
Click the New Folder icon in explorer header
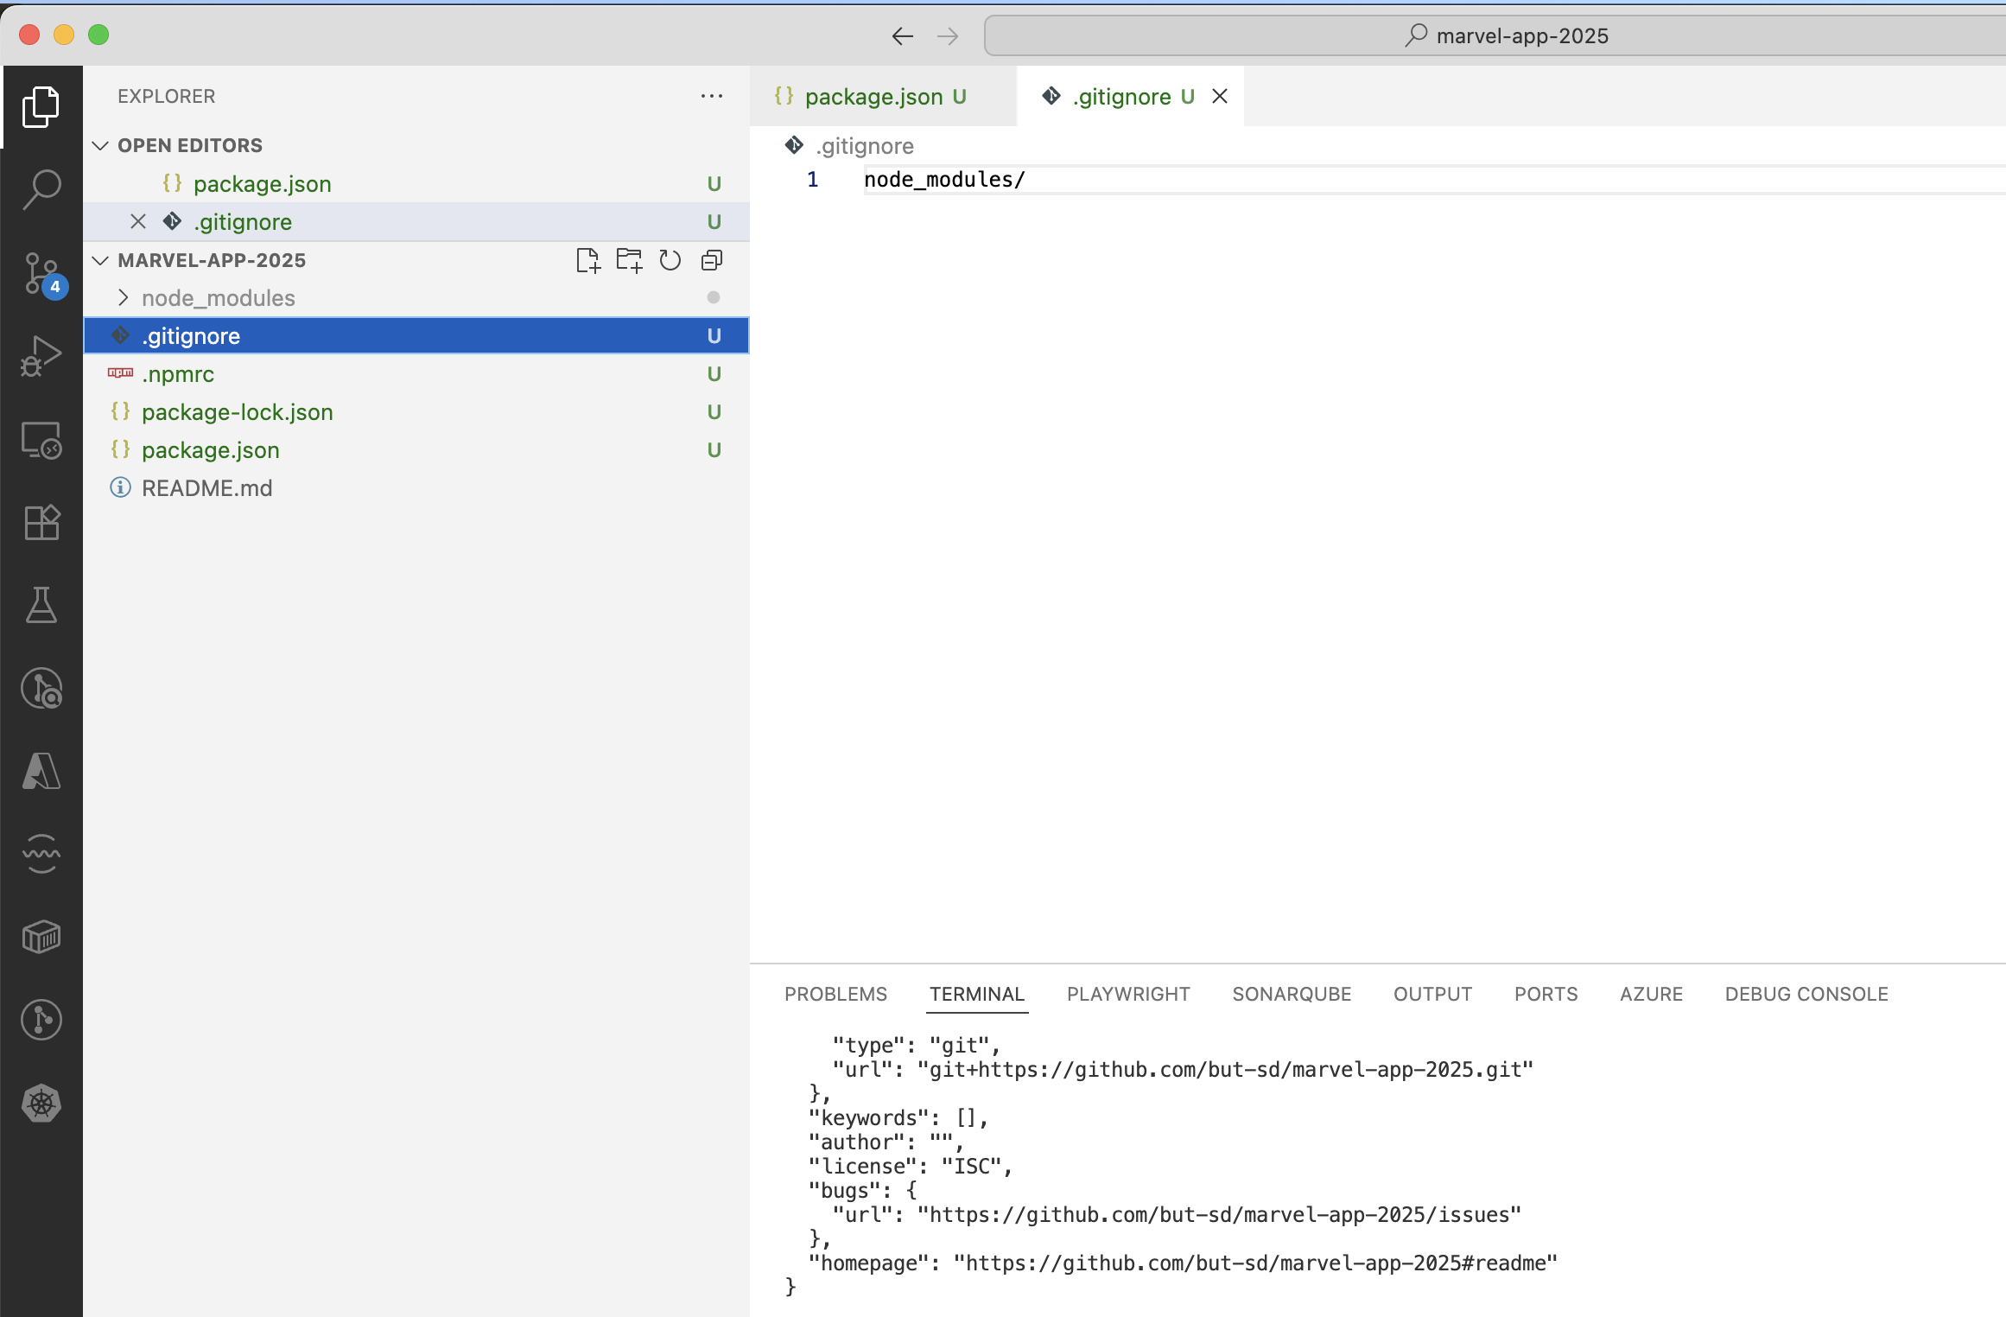coord(629,260)
